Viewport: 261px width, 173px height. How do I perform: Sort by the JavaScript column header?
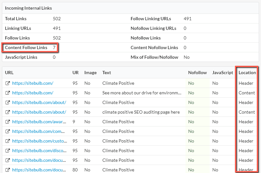click(x=222, y=73)
